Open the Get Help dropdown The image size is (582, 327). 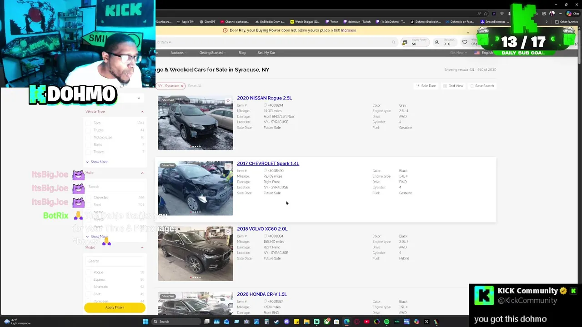[458, 53]
